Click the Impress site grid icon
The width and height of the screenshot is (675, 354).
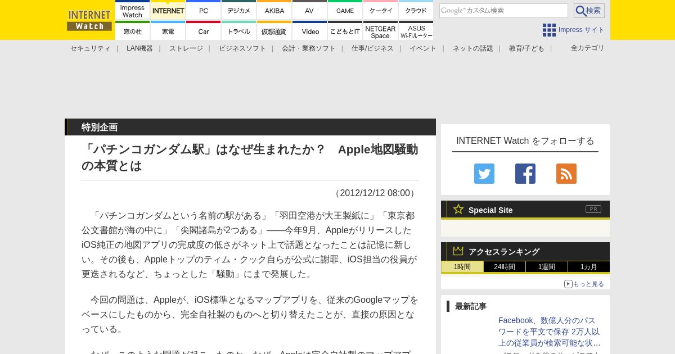tap(549, 30)
